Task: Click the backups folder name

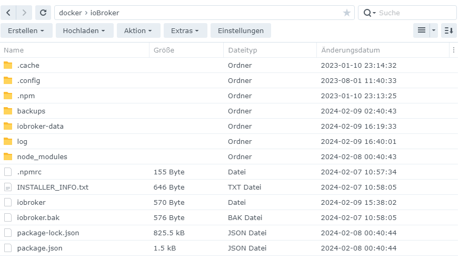Action: [31, 111]
